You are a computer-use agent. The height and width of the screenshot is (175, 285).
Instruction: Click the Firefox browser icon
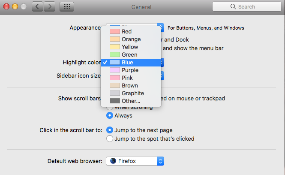coord(113,161)
